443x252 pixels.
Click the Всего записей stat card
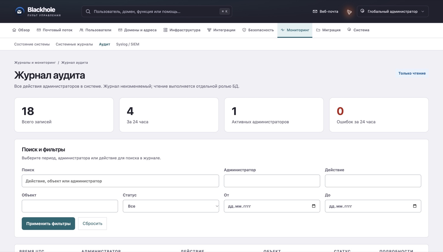point(64,115)
